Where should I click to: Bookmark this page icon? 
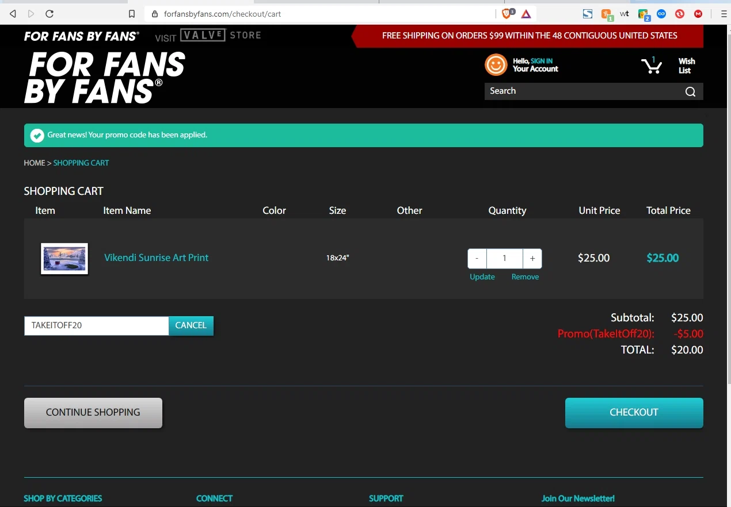click(132, 14)
